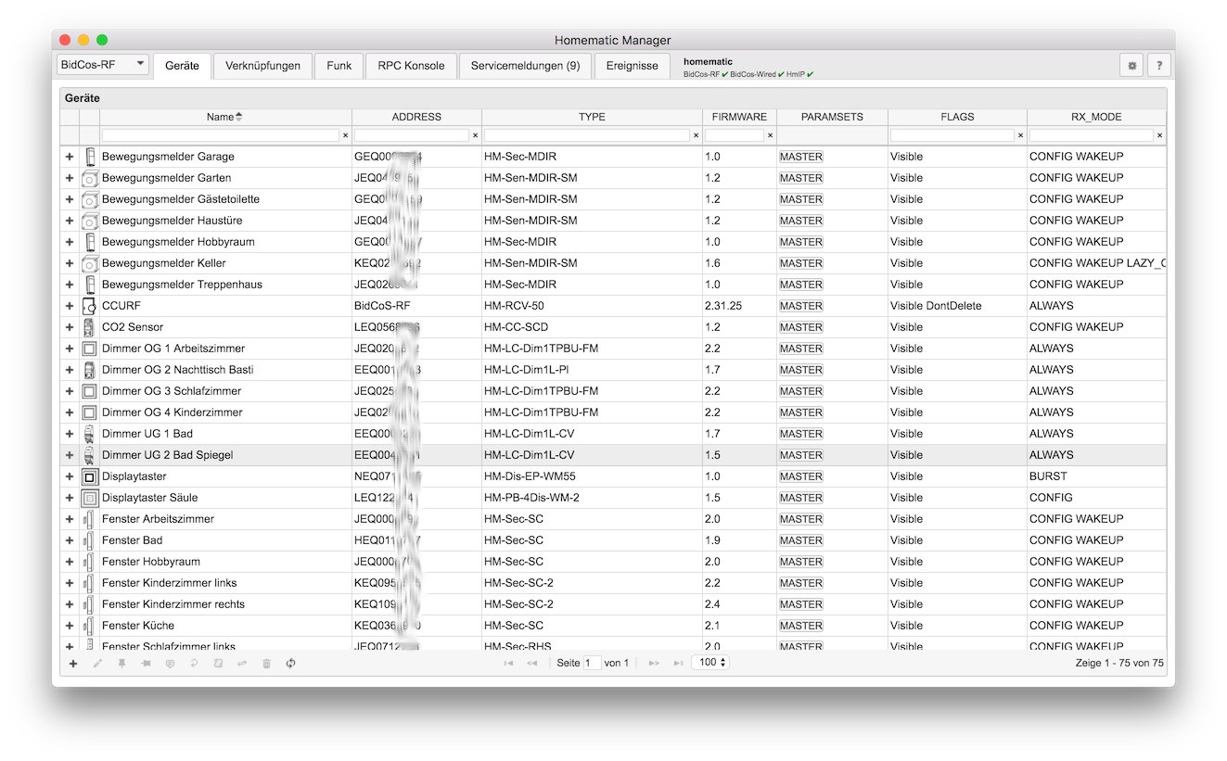Sort by the ADDRESS column header
Screen dimensions: 1227x761
[416, 117]
